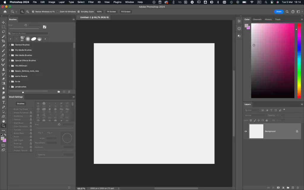Screen dimensions: 304x190
Task: Select the Magic Wand tool
Action: [x=4, y=36]
